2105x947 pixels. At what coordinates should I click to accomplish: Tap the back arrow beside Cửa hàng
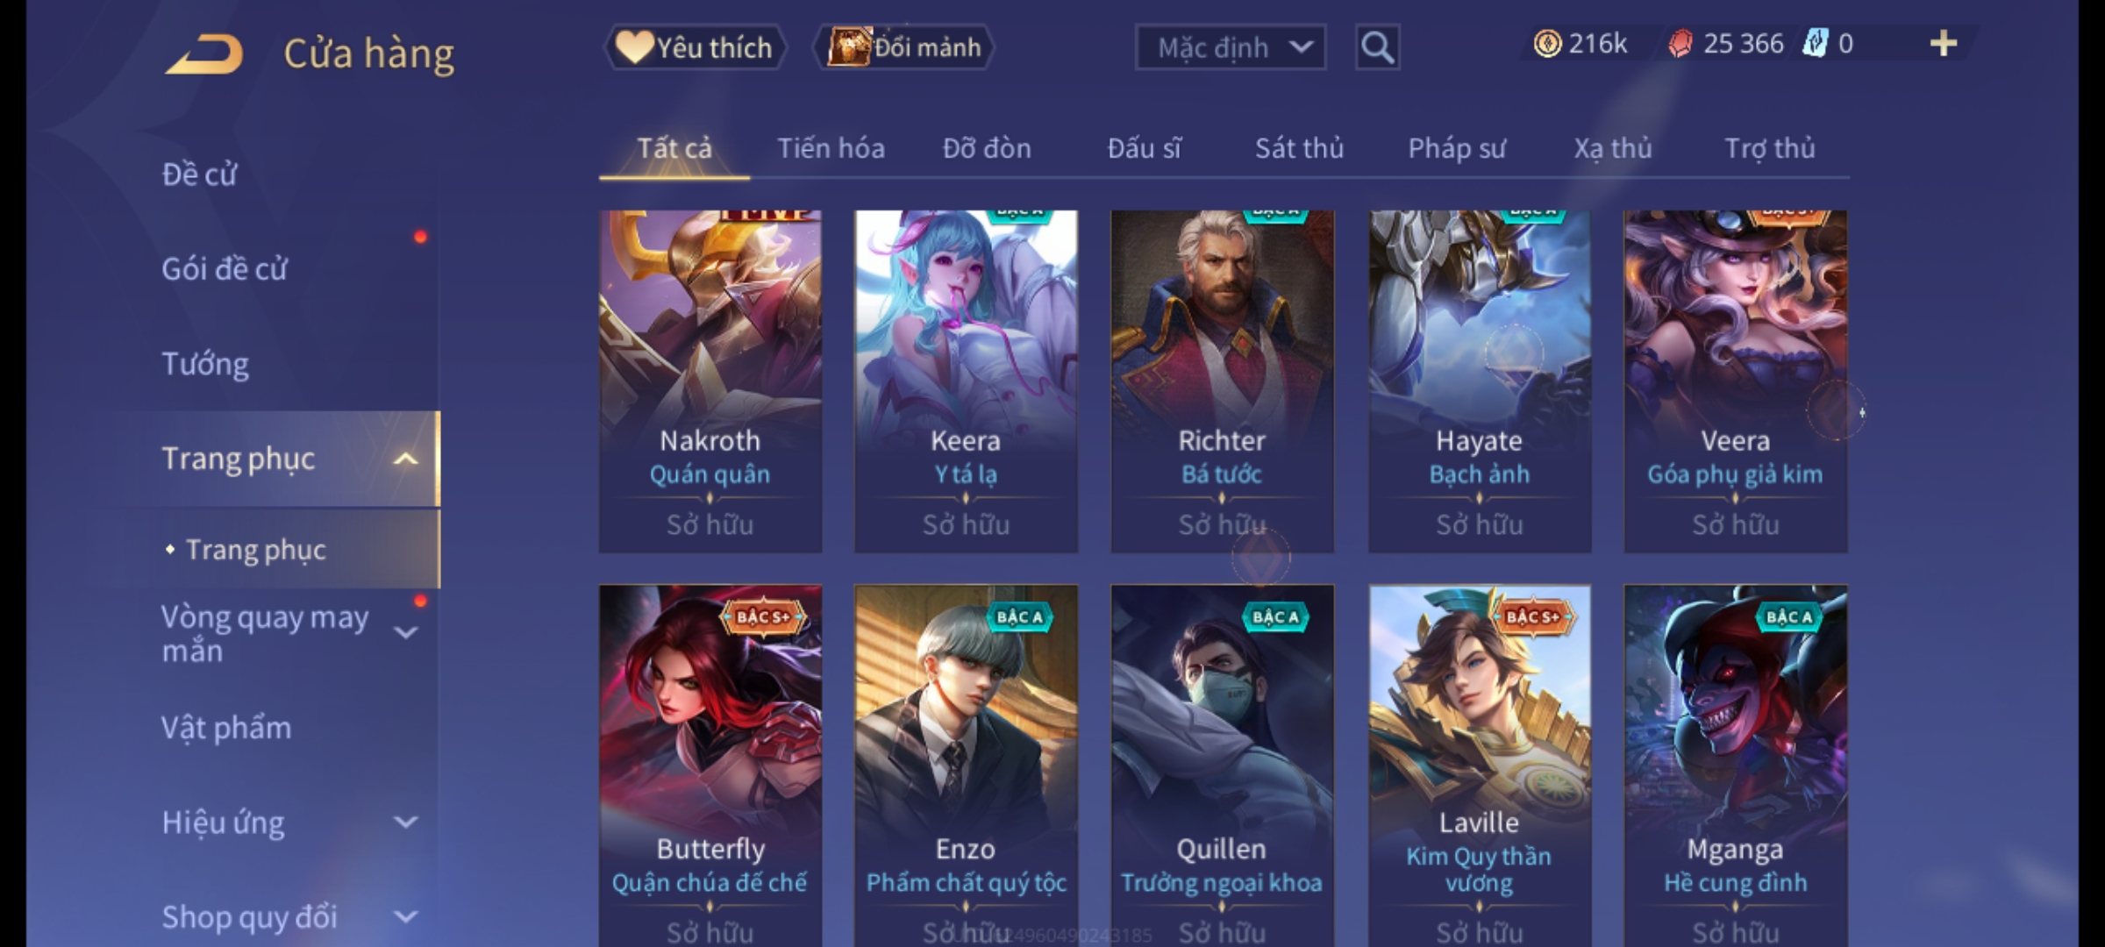[x=204, y=53]
